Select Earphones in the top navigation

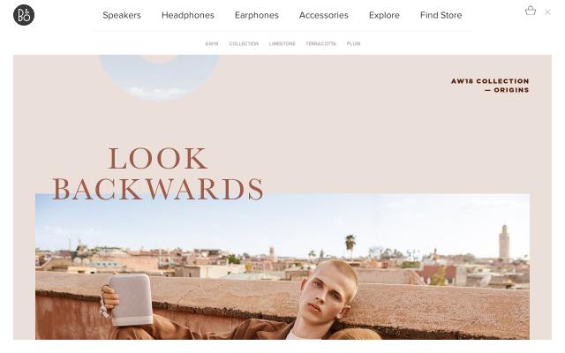257,15
